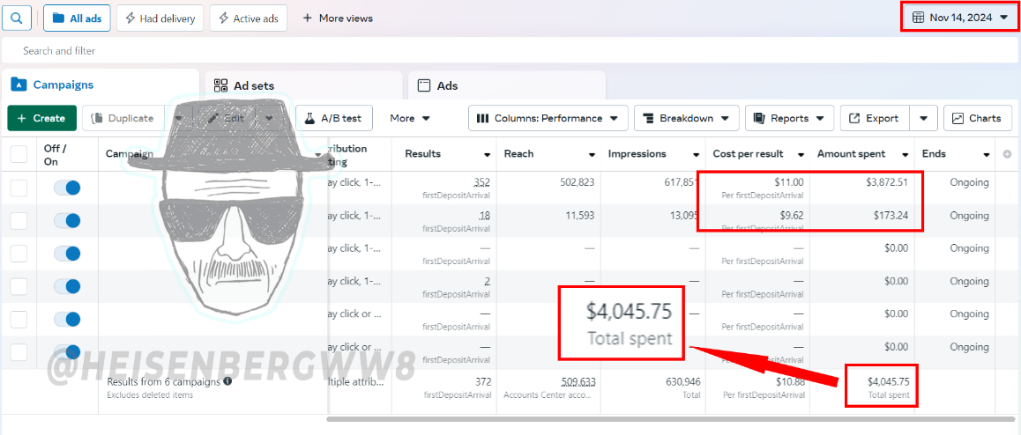Open the Breakdown dropdown
The height and width of the screenshot is (435, 1021).
(x=686, y=118)
